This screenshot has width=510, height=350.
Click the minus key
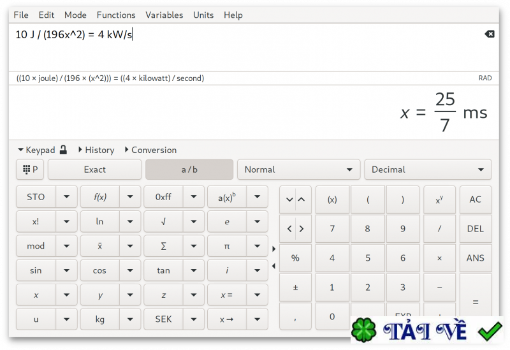pyautogui.click(x=439, y=288)
